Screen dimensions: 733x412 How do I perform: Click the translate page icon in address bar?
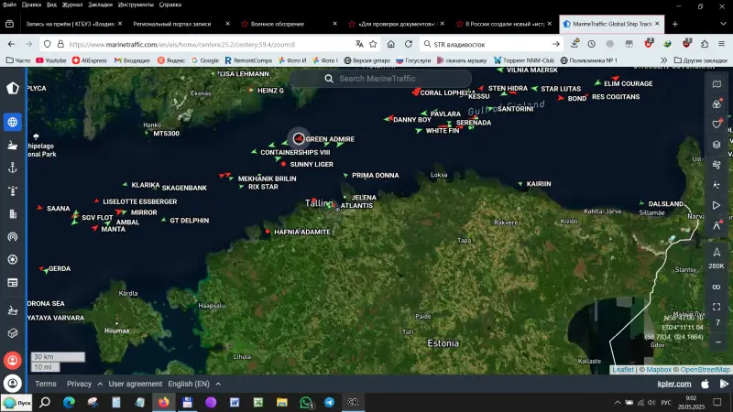click(359, 44)
